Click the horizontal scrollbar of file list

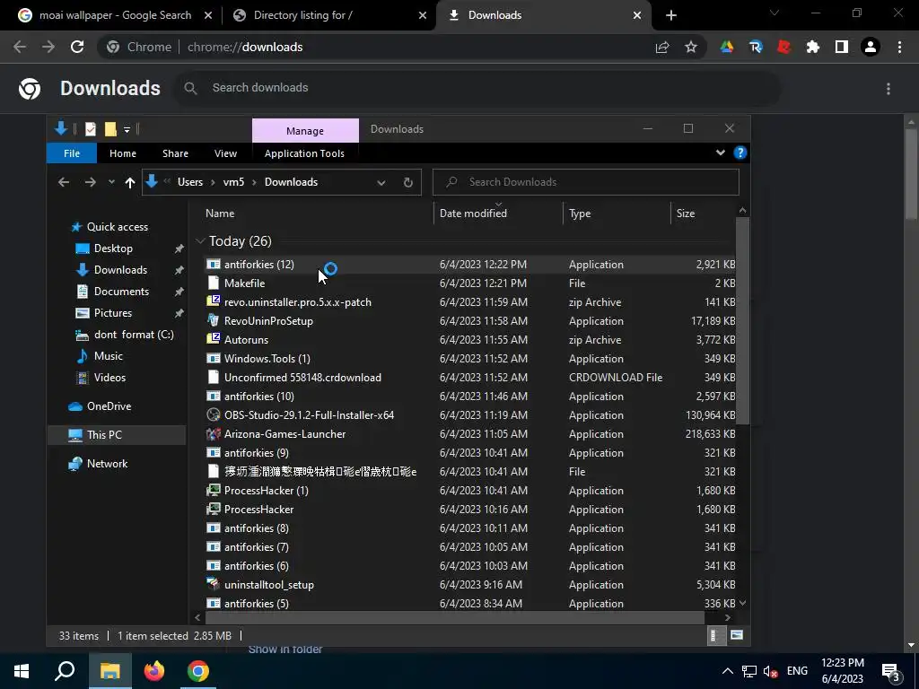point(454,617)
